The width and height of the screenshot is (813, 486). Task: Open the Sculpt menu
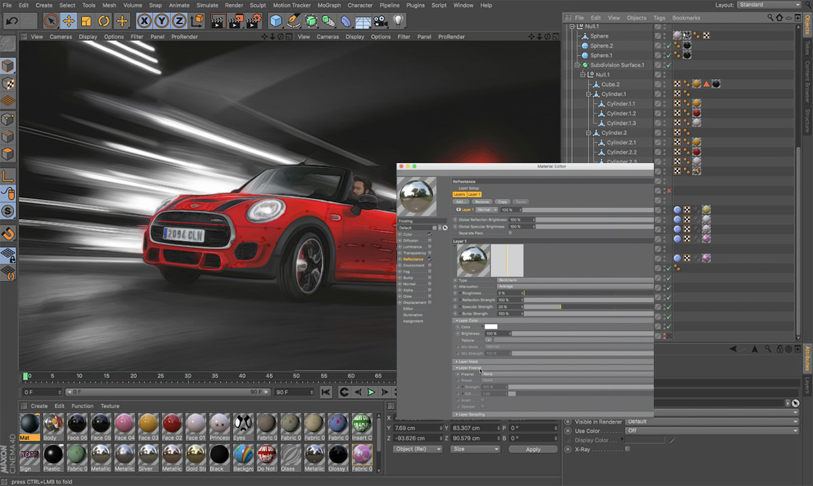click(257, 5)
